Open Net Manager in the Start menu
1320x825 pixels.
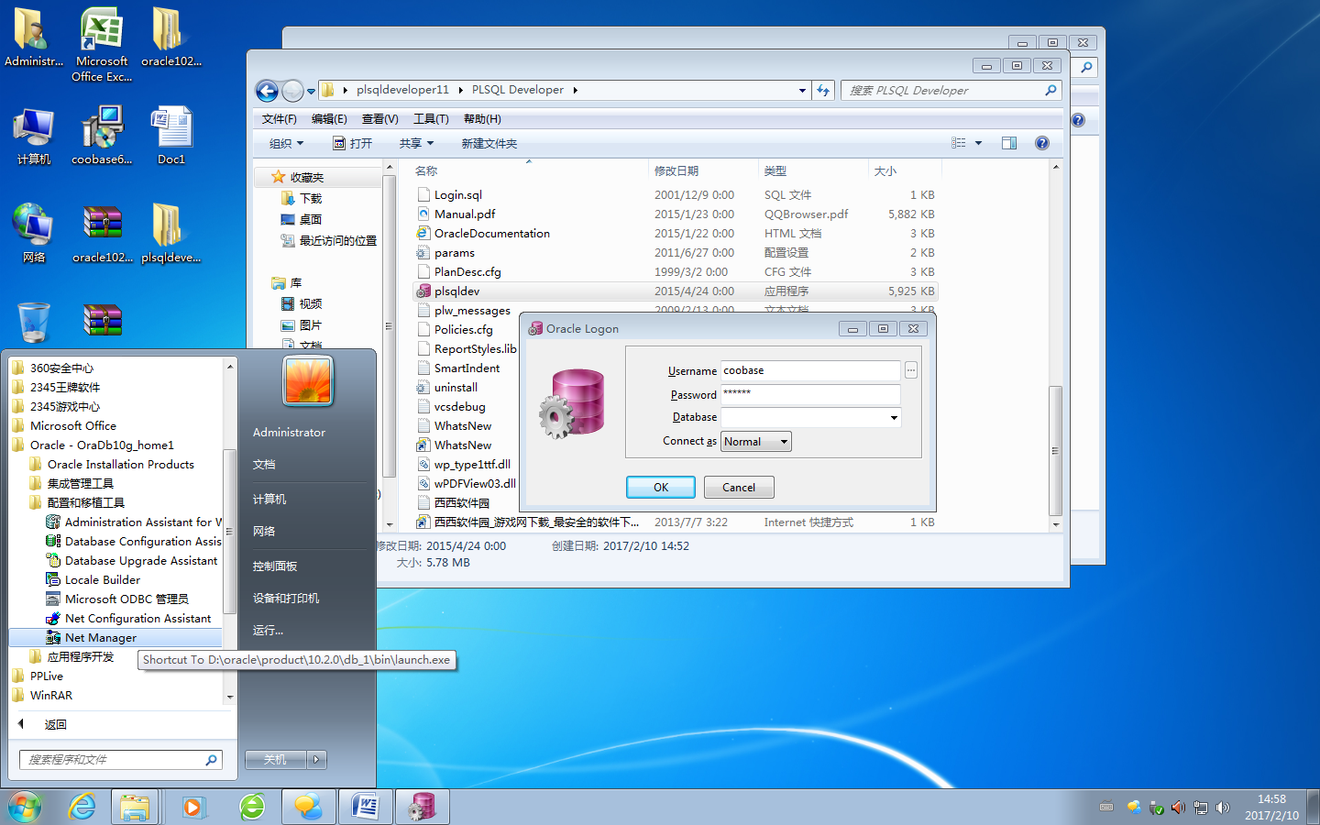point(115,637)
